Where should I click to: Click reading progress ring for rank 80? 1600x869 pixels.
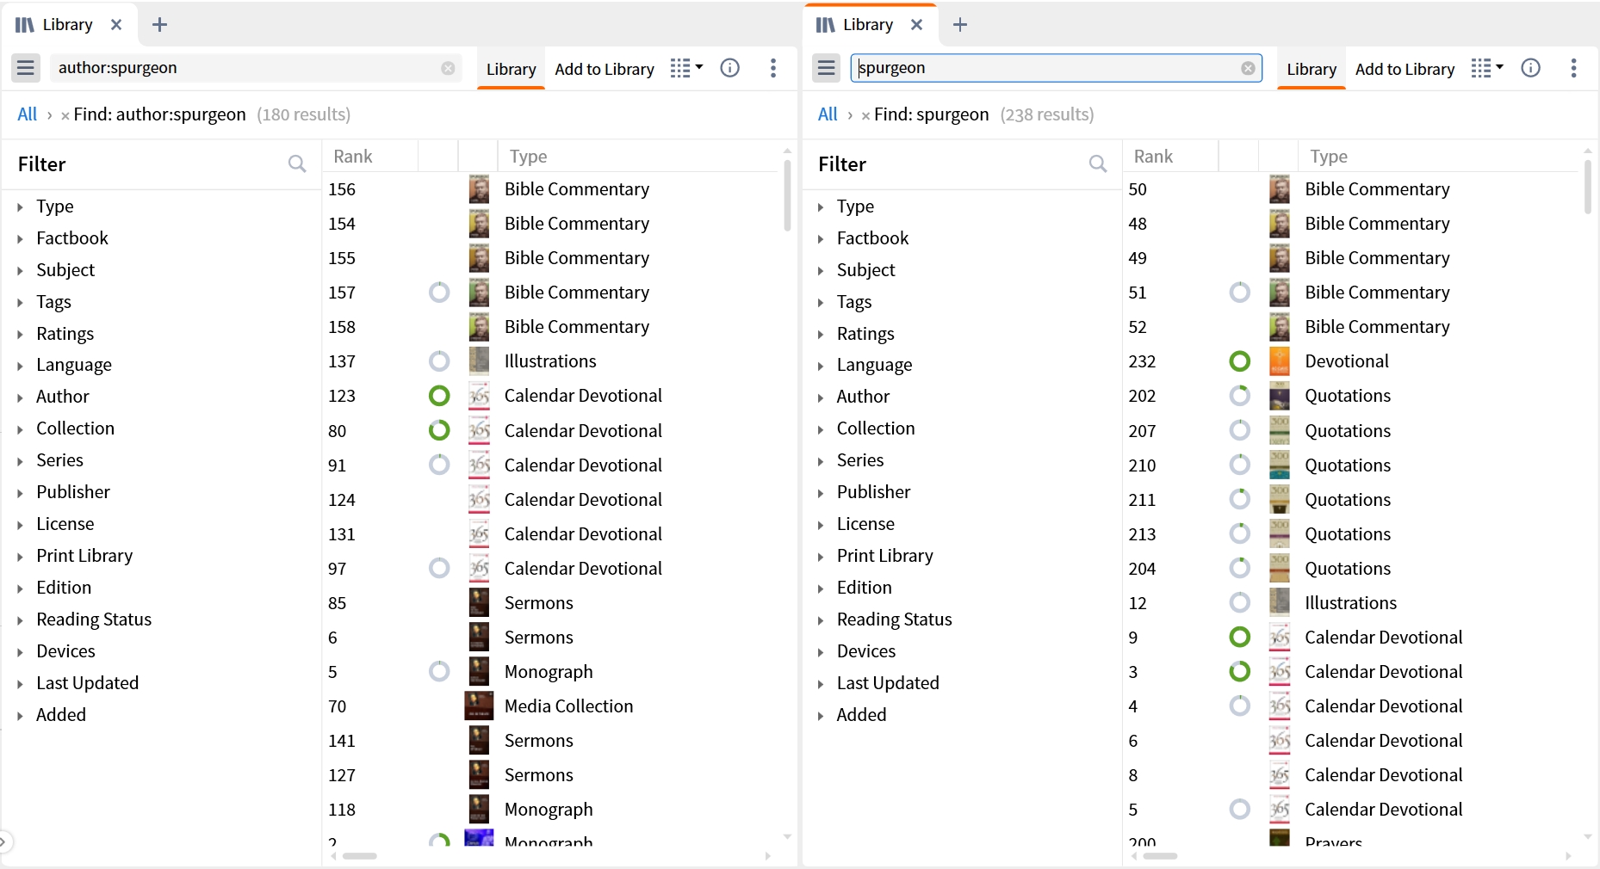tap(439, 430)
